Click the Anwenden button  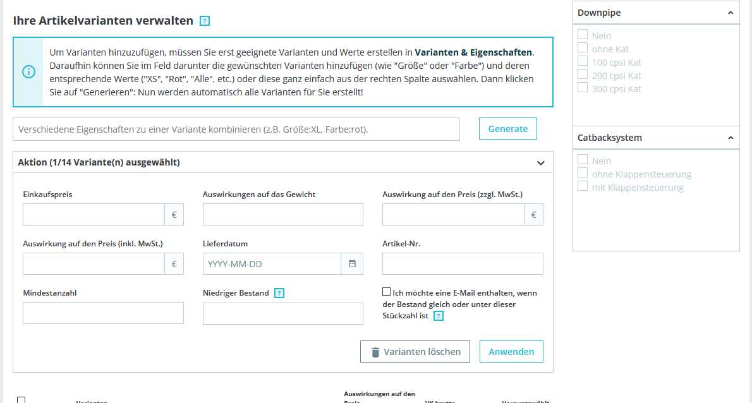click(x=511, y=352)
